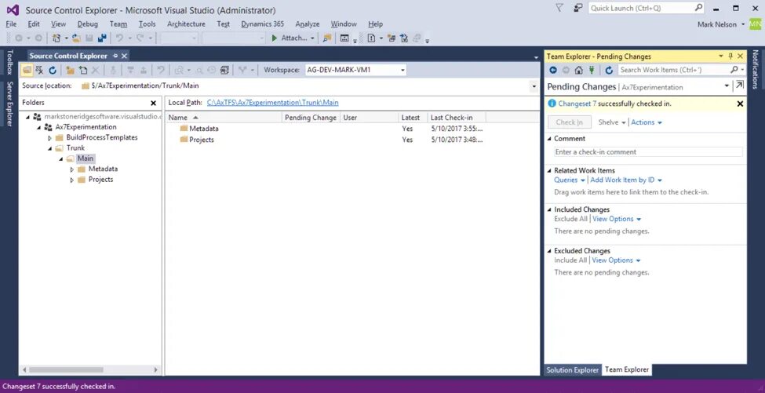
Task: Open the Toolbox side tab
Action: click(9, 62)
